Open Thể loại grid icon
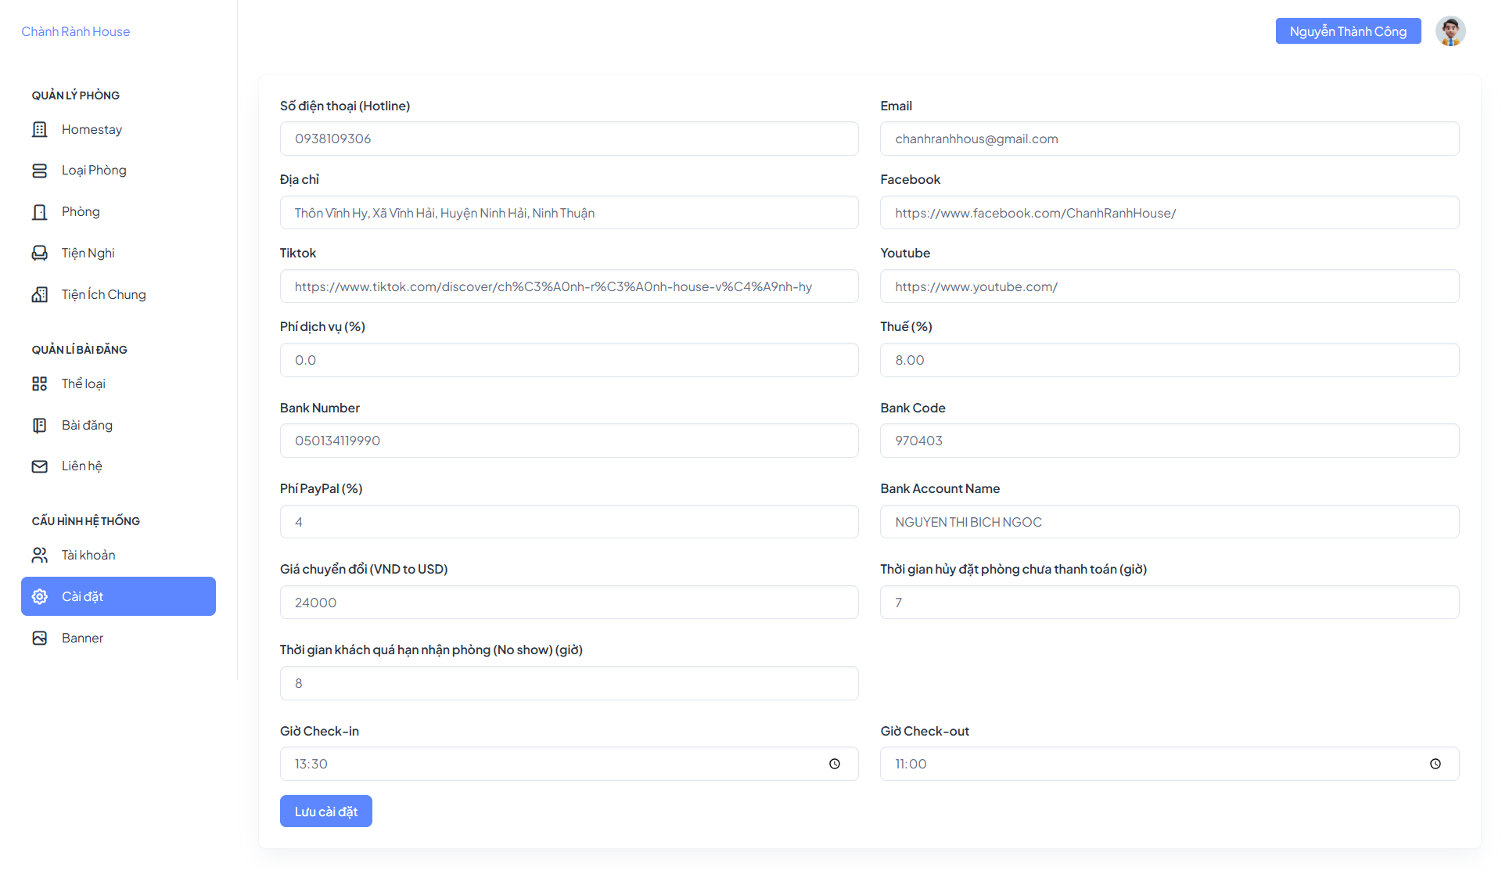The height and width of the screenshot is (896, 1502). coord(39,383)
